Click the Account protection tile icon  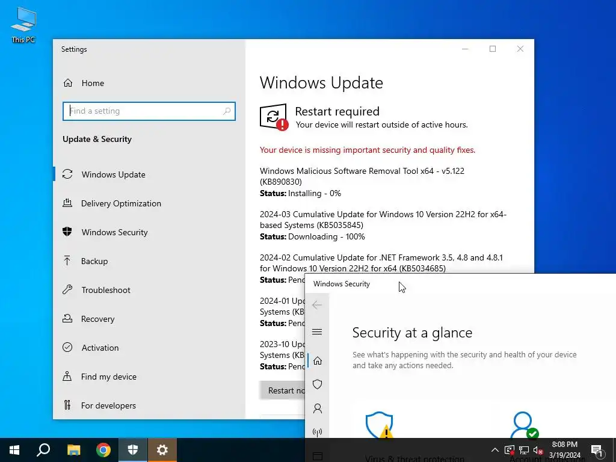pyautogui.click(x=524, y=425)
